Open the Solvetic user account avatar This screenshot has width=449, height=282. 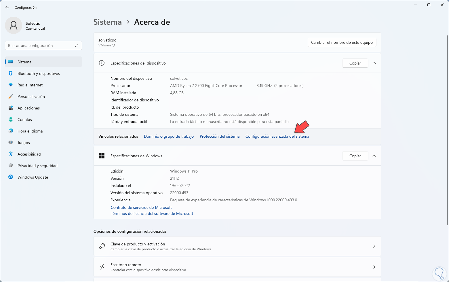[14, 25]
